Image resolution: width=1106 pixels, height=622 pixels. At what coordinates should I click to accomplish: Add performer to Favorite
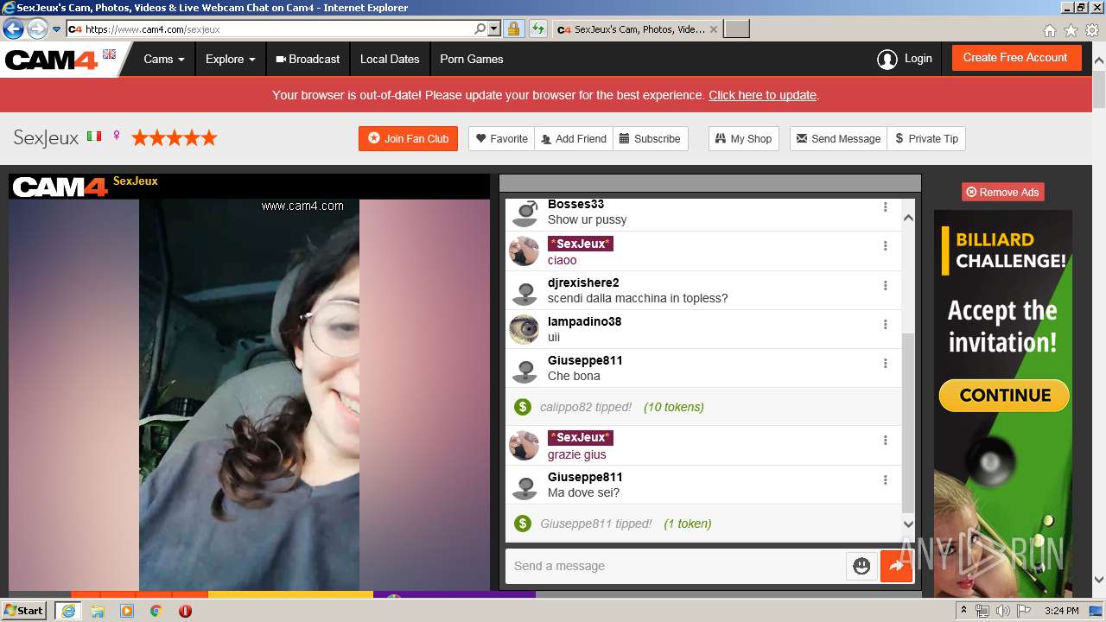click(502, 138)
